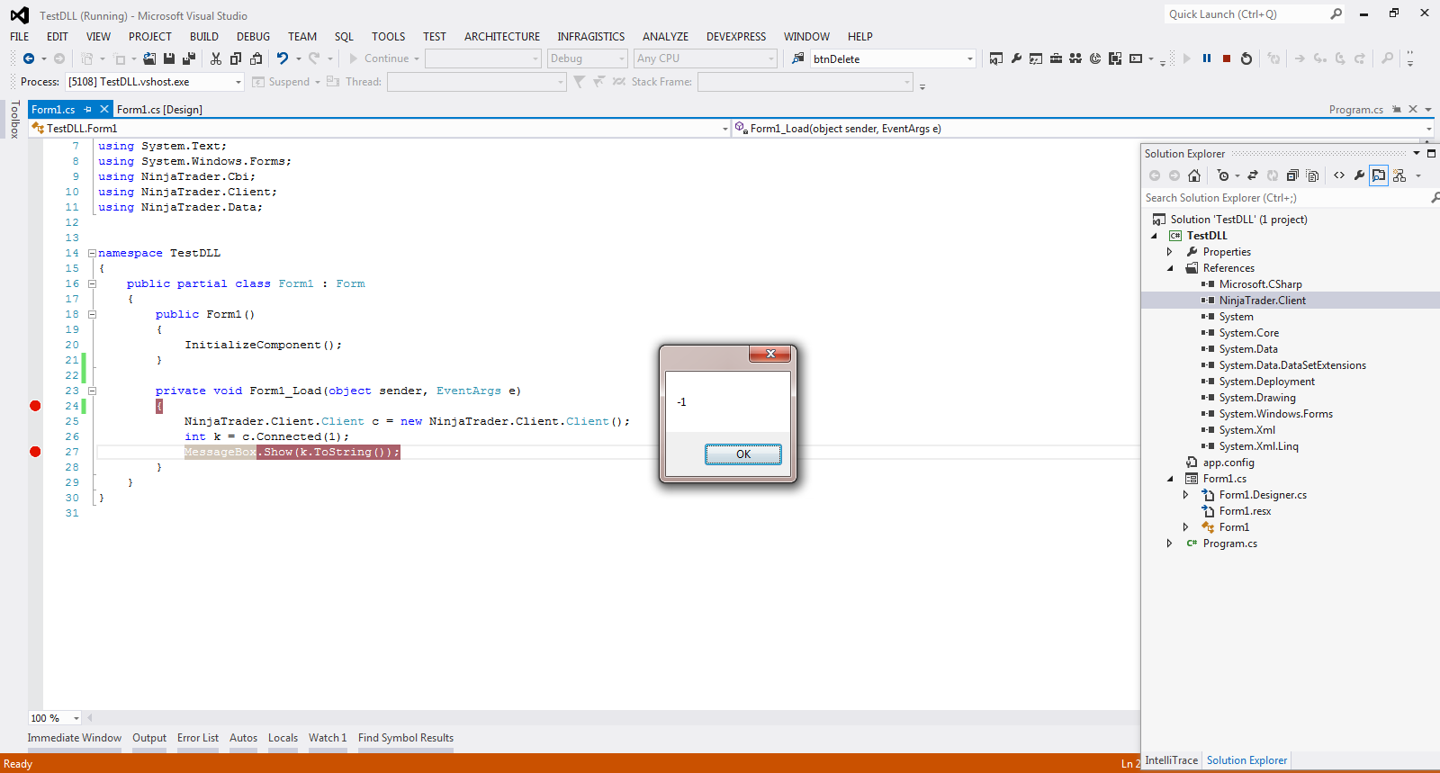The image size is (1440, 773).
Task: Collapse the namespace TestDLL code block
Action: 92,253
